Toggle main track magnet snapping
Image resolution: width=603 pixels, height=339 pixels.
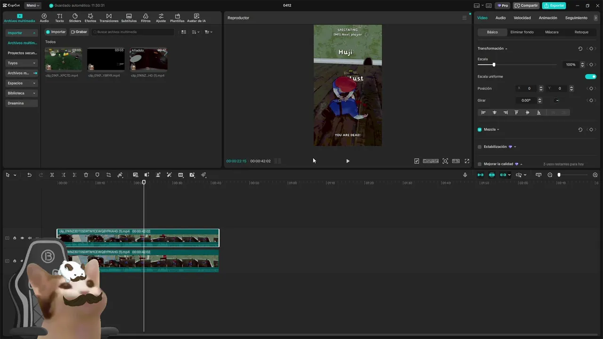click(481, 175)
